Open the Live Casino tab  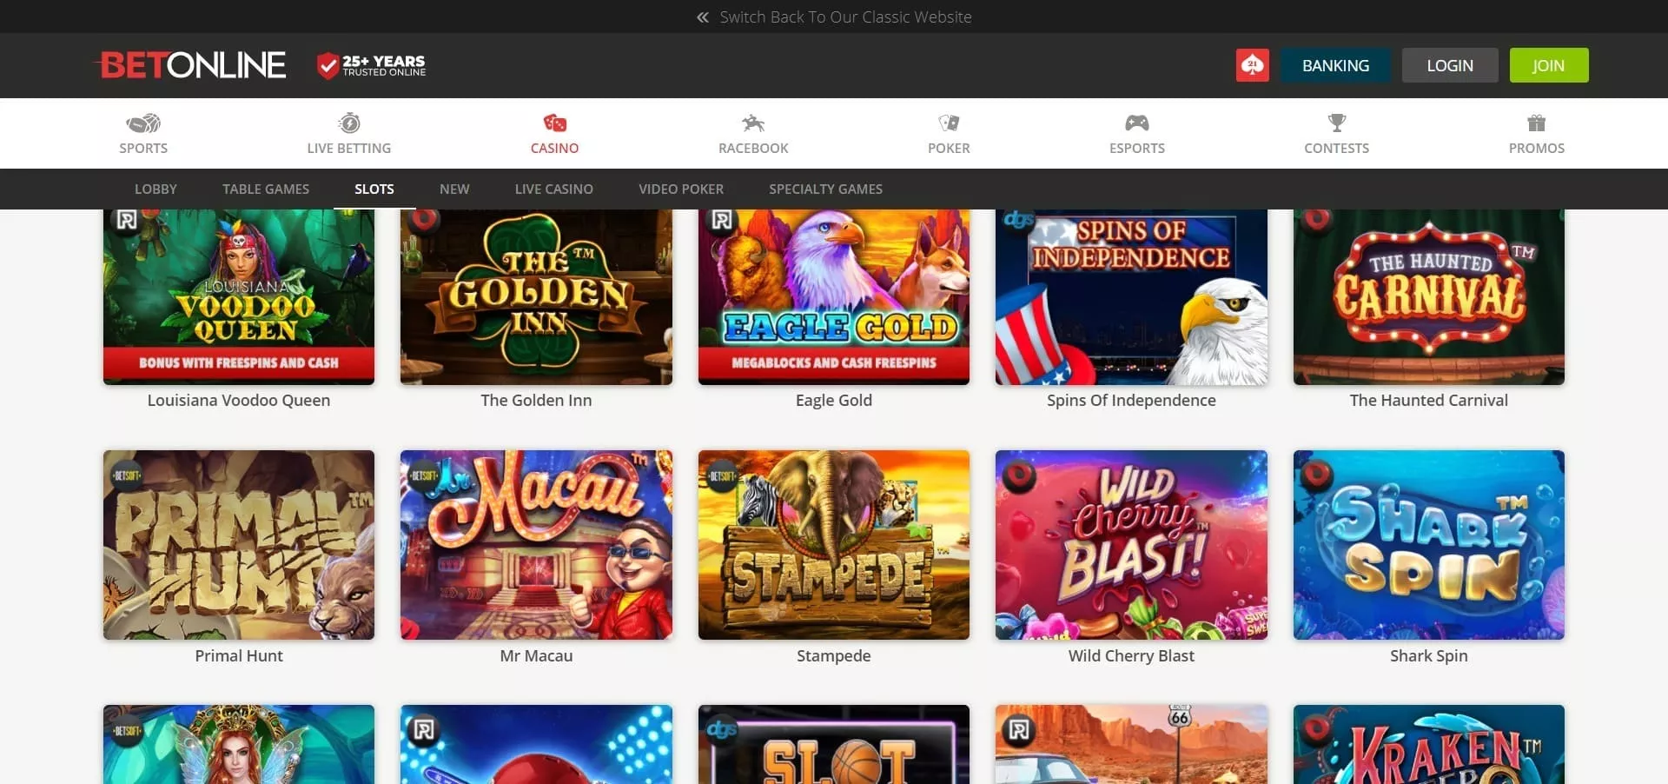(553, 189)
